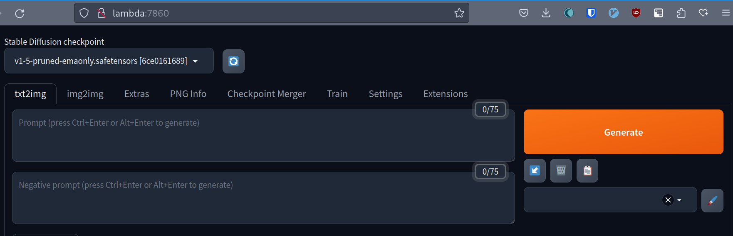Click the clipboard apply styles icon

[x=587, y=170]
